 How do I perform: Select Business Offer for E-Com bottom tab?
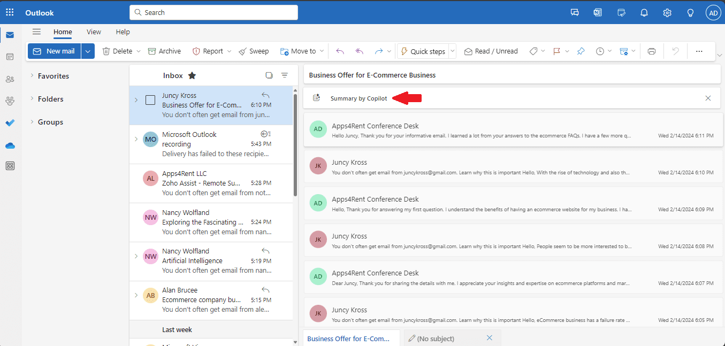pyautogui.click(x=351, y=338)
